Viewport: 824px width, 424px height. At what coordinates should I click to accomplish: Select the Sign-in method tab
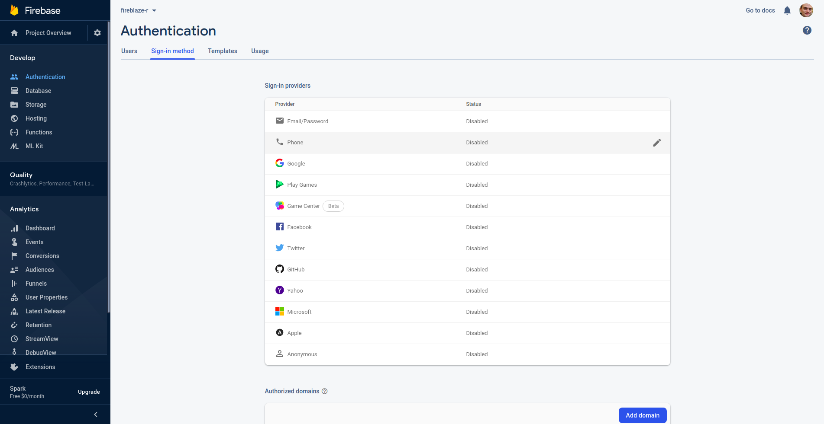[172, 51]
